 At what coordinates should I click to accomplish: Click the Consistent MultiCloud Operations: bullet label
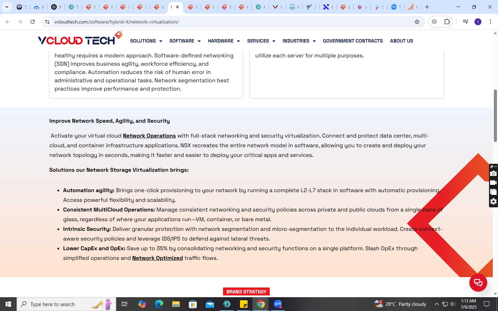(x=109, y=210)
